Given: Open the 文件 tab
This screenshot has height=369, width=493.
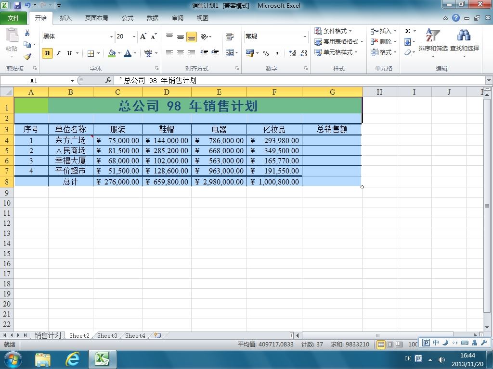Looking at the screenshot, I should click(13, 18).
